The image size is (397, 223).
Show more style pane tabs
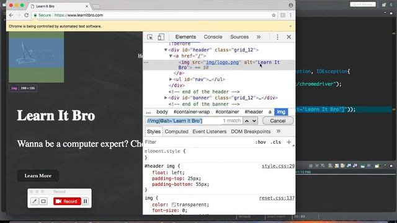pyautogui.click(x=279, y=131)
